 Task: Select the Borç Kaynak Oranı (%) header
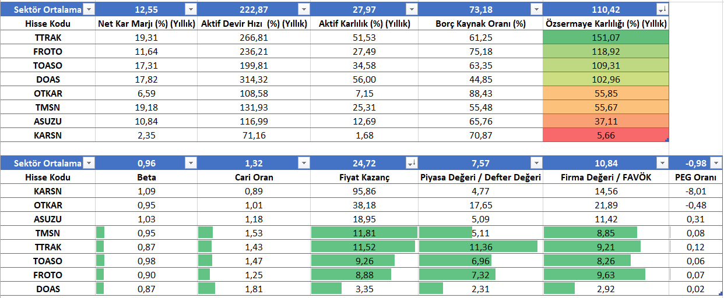coord(480,24)
